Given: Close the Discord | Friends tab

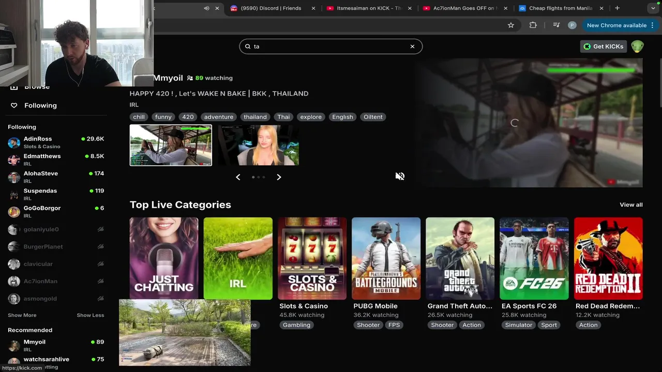Looking at the screenshot, I should tap(313, 8).
